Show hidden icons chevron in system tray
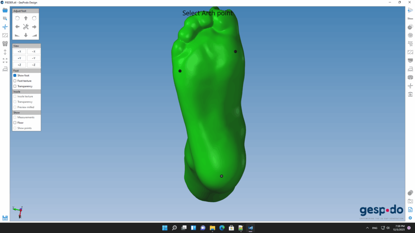415x233 pixels. tap(367, 228)
